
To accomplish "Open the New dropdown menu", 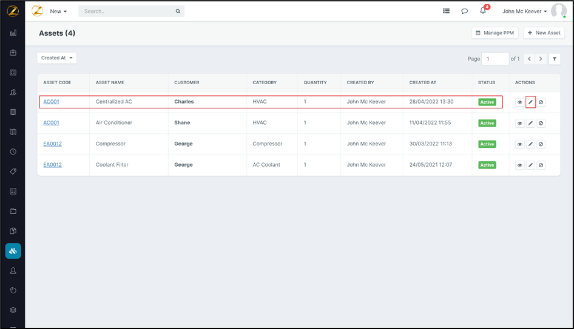I will [x=58, y=11].
